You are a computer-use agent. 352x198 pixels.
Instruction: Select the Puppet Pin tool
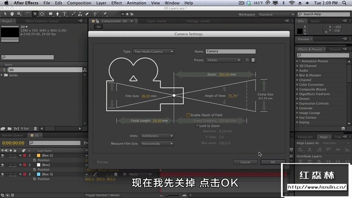[105, 14]
